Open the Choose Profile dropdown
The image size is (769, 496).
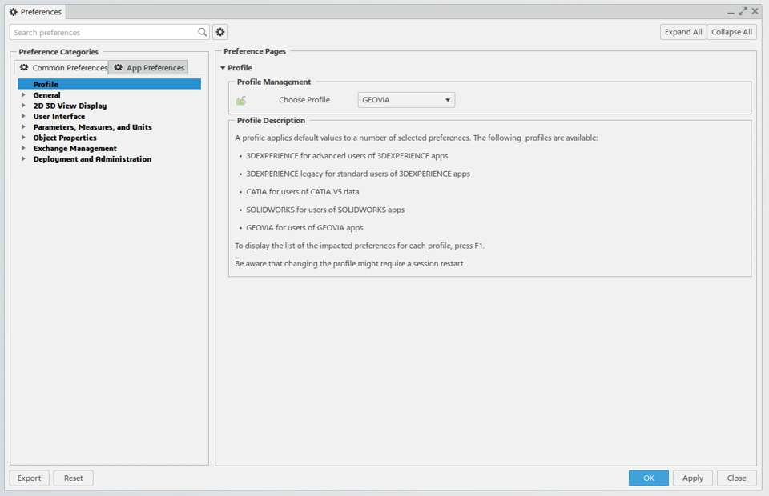point(406,100)
